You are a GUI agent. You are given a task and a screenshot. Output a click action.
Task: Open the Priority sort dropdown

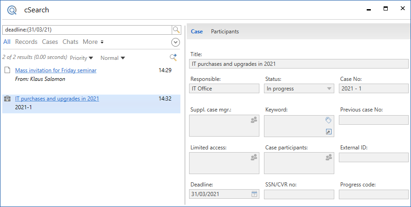(81, 58)
